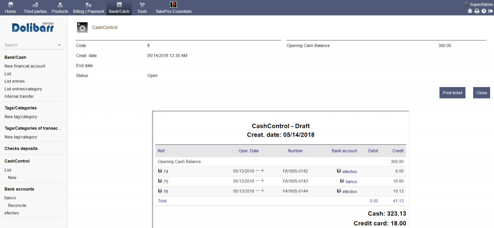The image size is (494, 228).
Task: Open the Internal transfer sidebar link
Action: click(19, 96)
